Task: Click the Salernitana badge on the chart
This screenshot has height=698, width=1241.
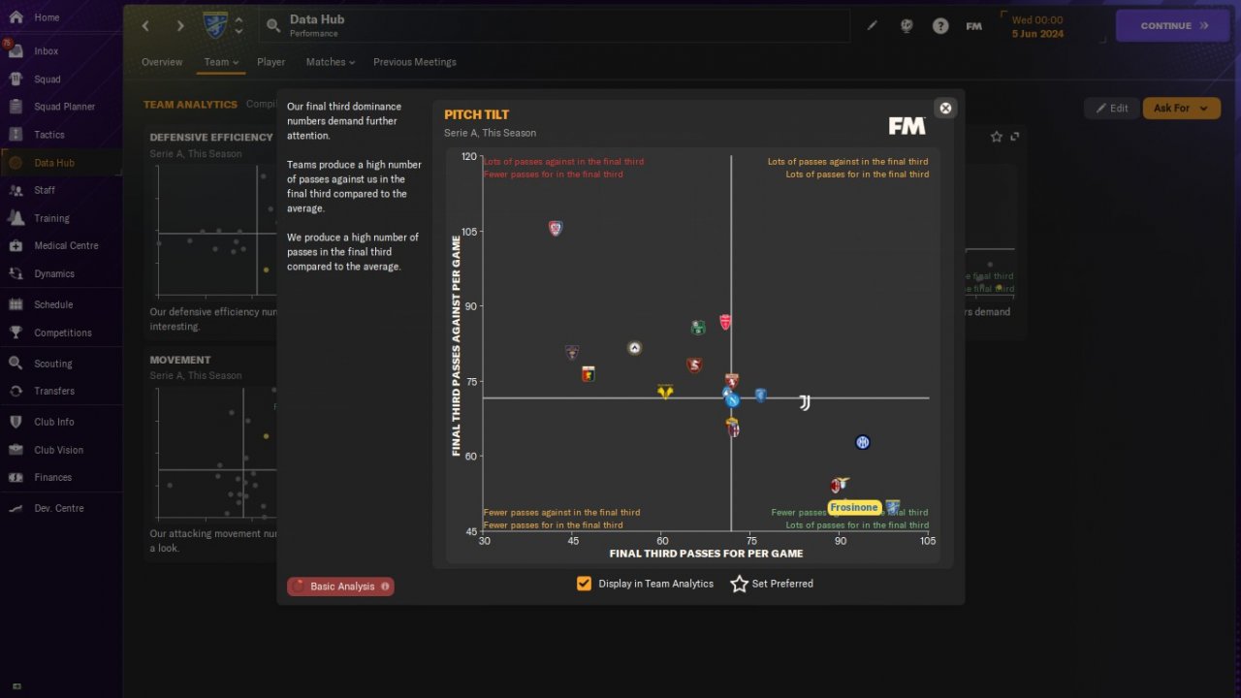Action: click(693, 365)
